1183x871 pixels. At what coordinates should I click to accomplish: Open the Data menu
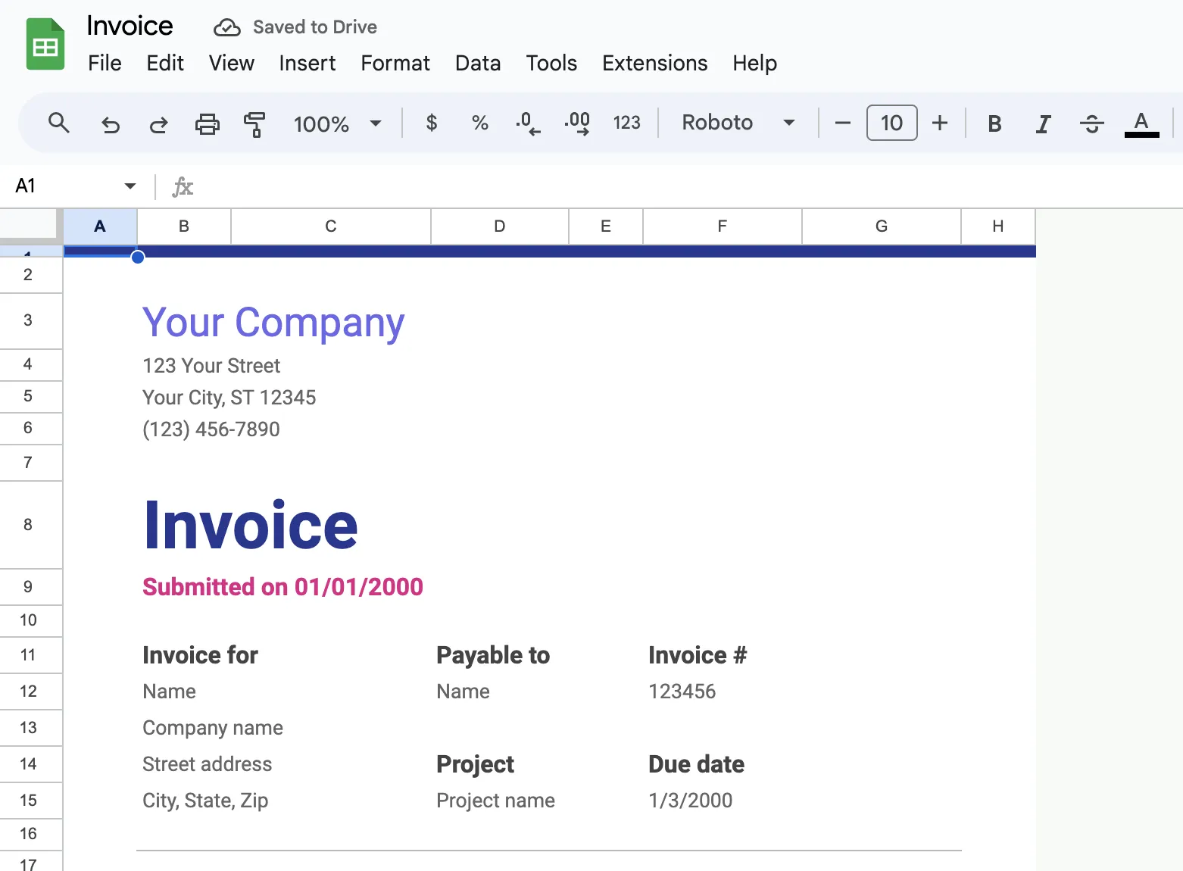pos(478,63)
